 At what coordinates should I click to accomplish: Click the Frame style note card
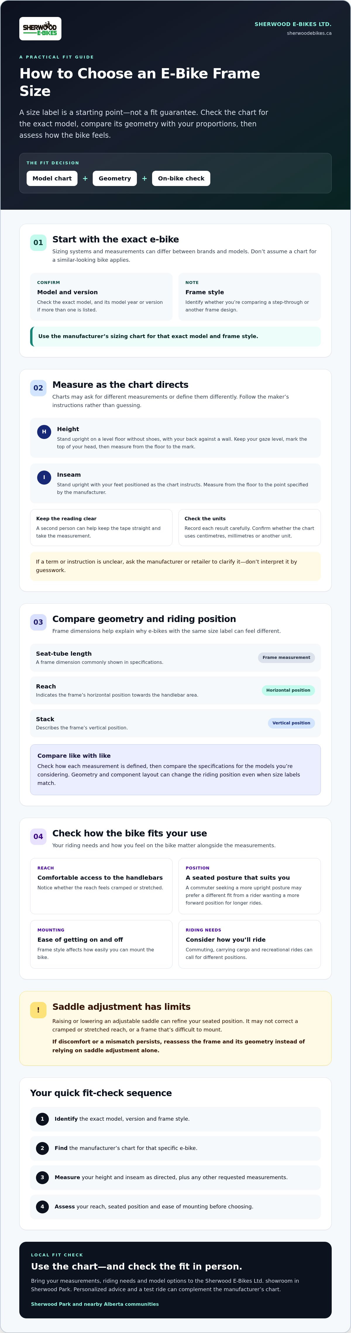[250, 297]
